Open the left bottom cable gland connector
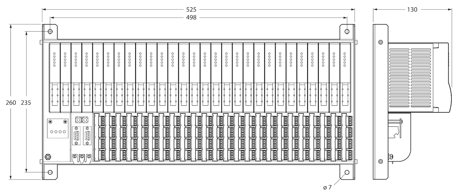 coord(74,156)
